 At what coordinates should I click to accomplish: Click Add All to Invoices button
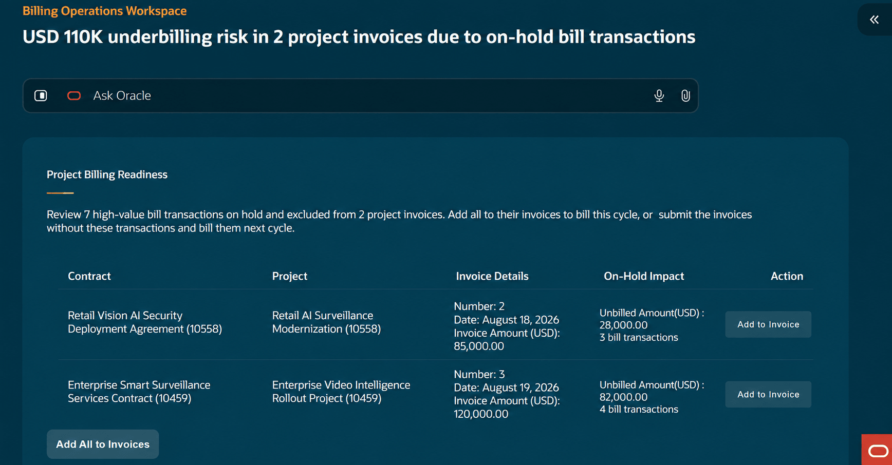coord(103,444)
